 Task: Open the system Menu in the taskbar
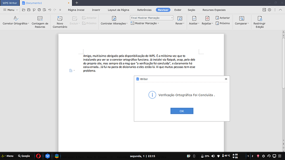tap(7, 156)
